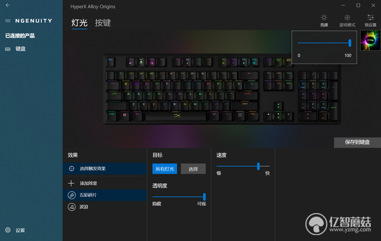
Task: Click the plus icon for 添加效果
Action: click(x=71, y=183)
